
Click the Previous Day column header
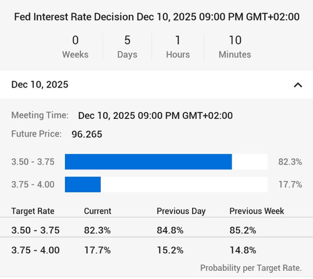(x=181, y=211)
